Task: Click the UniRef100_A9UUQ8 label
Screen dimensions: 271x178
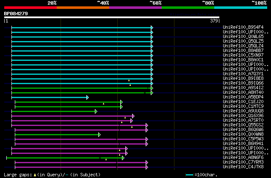Action: tap(243, 111)
